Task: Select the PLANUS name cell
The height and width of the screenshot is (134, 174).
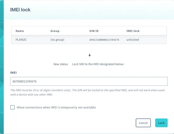Action: pyautogui.click(x=21, y=40)
